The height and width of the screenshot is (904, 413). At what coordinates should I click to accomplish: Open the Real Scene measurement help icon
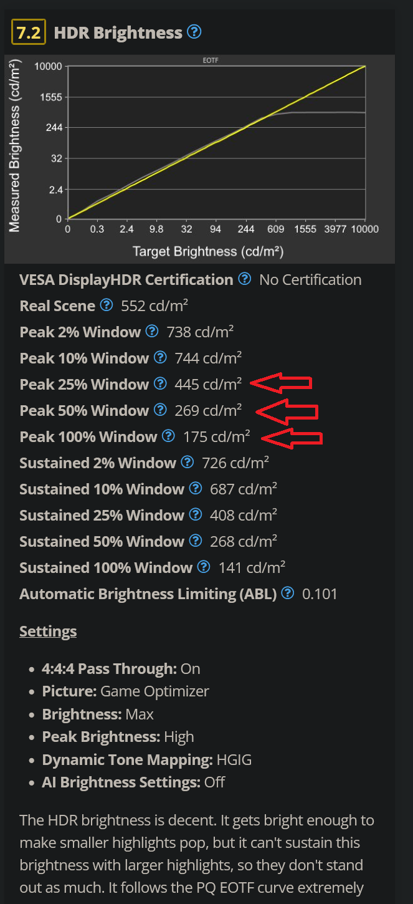point(107,305)
